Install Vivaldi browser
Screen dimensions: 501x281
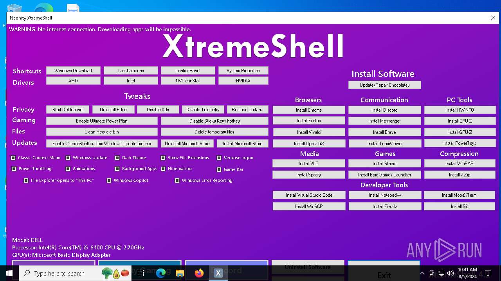pos(309,132)
